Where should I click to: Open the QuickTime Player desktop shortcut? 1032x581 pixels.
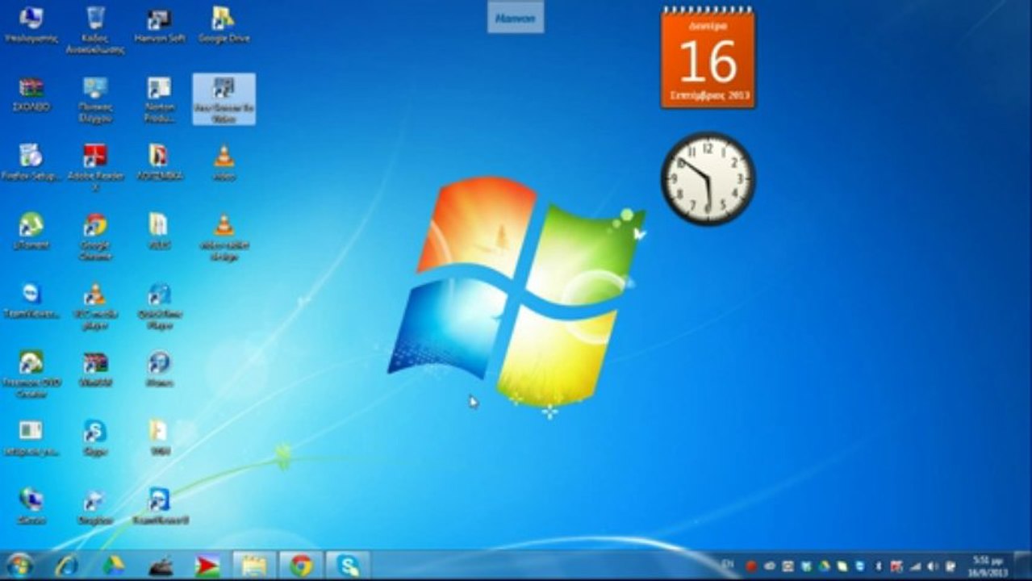[159, 307]
